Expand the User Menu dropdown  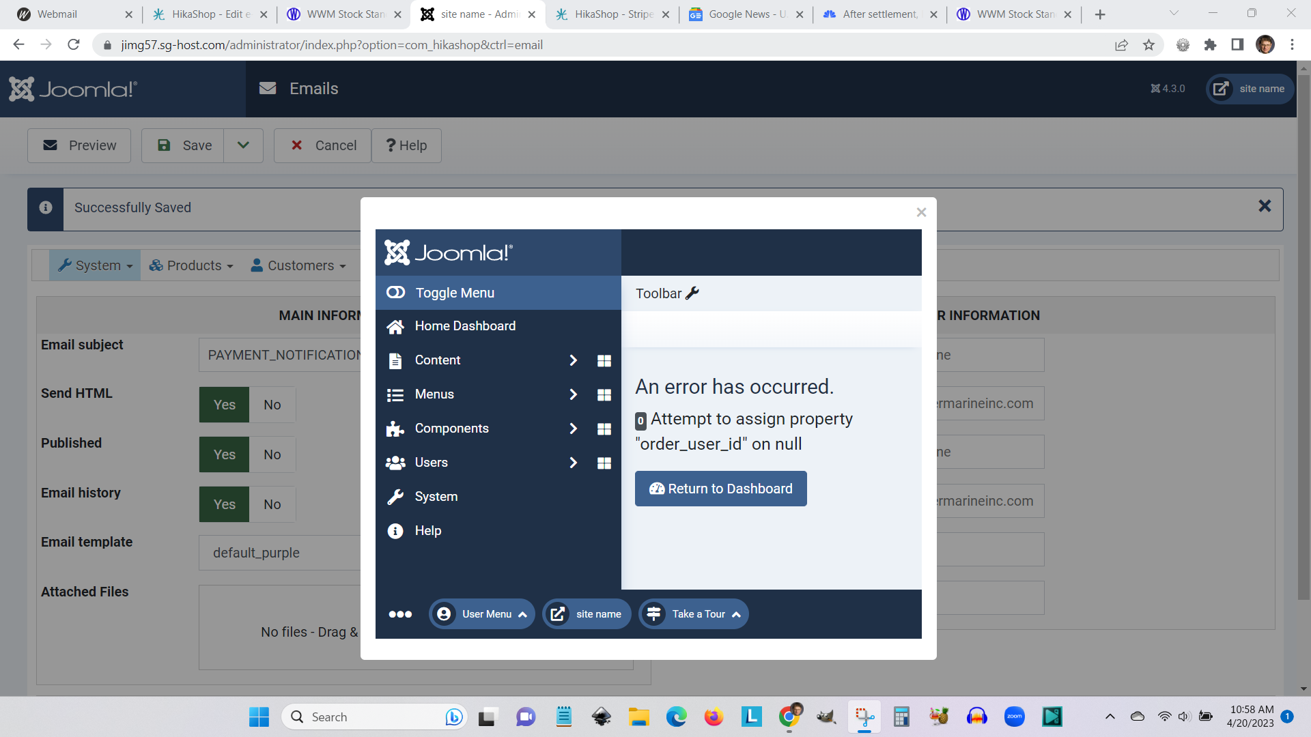coord(482,614)
